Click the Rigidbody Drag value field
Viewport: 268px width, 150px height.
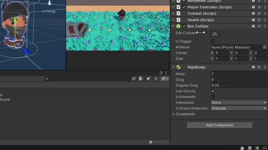(x=239, y=80)
